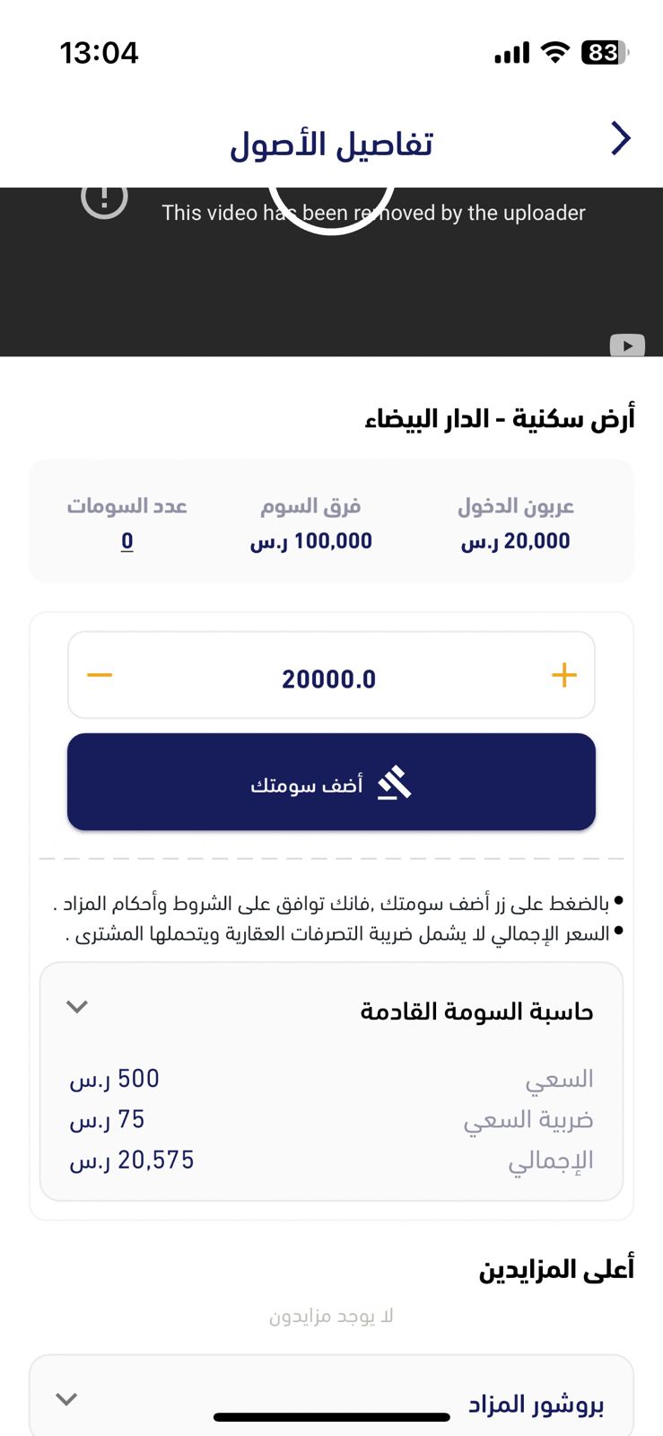Image resolution: width=663 pixels, height=1436 pixels.
Task: Select the حاسبة السومة القادمة header title
Action: [x=476, y=1011]
